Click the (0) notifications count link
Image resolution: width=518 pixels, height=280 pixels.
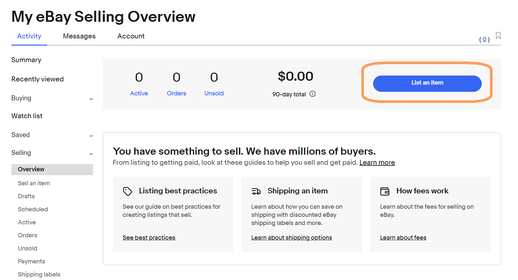(484, 39)
